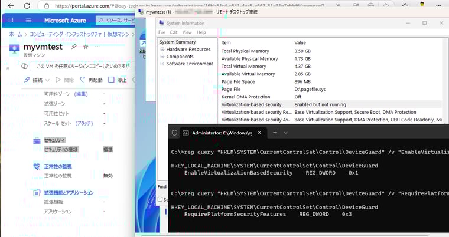This screenshot has width=449, height=237.
Task: Select the Page File Space row
Action: (331, 81)
